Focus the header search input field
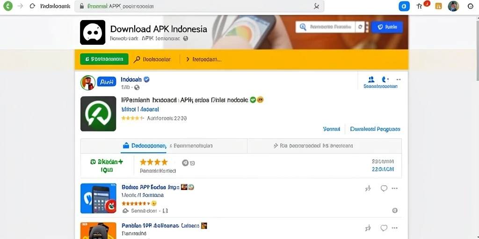Viewport: 479px width, 239px height. [331, 27]
